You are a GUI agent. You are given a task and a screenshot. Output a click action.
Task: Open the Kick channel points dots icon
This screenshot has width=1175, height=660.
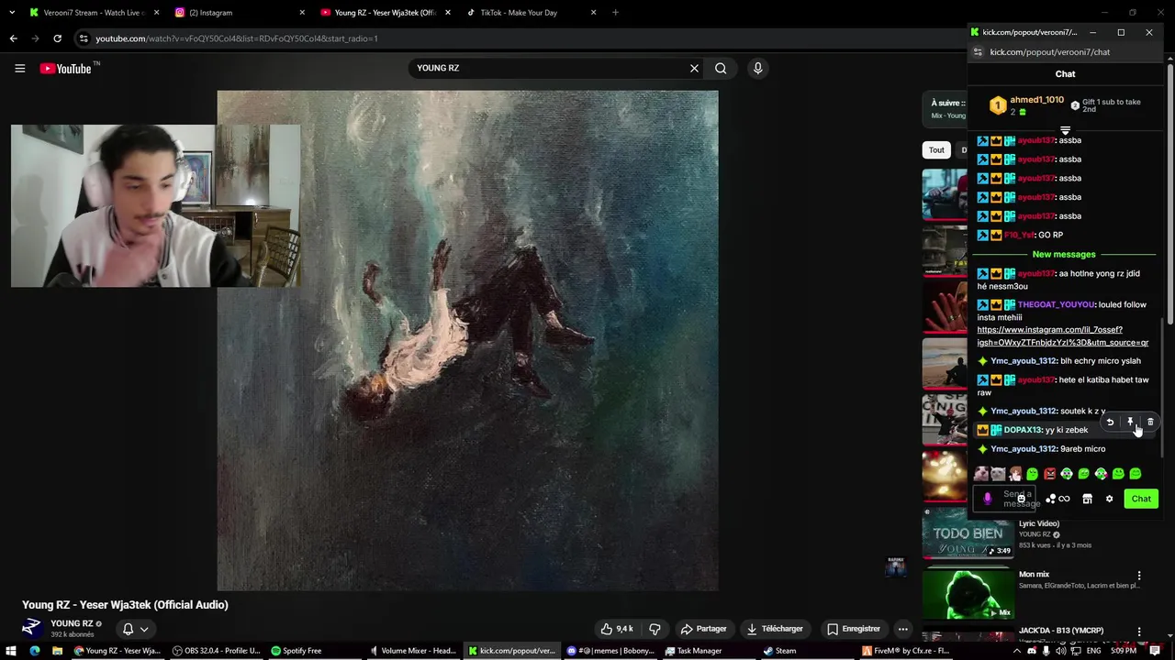(1050, 499)
